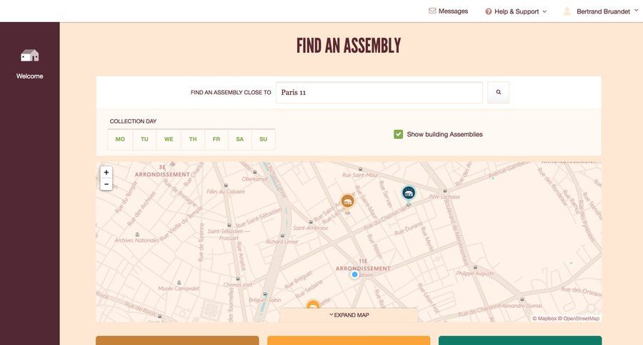The image size is (643, 345).
Task: Click the orange card below the map
Action: (x=349, y=341)
